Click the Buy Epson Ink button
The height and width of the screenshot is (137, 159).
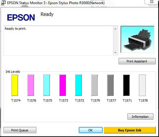click(x=130, y=130)
